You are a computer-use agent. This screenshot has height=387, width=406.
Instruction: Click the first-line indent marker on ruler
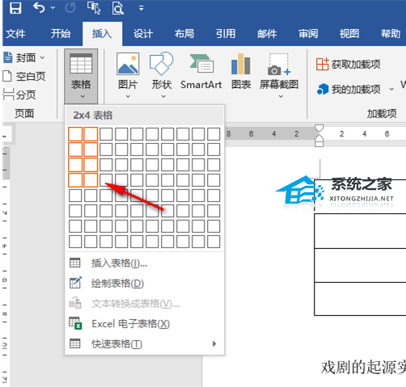click(x=319, y=128)
